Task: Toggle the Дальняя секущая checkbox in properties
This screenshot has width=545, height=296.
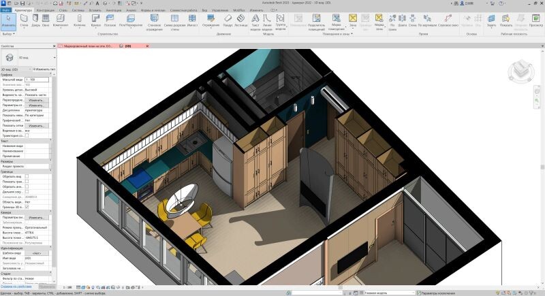Action: (x=27, y=193)
